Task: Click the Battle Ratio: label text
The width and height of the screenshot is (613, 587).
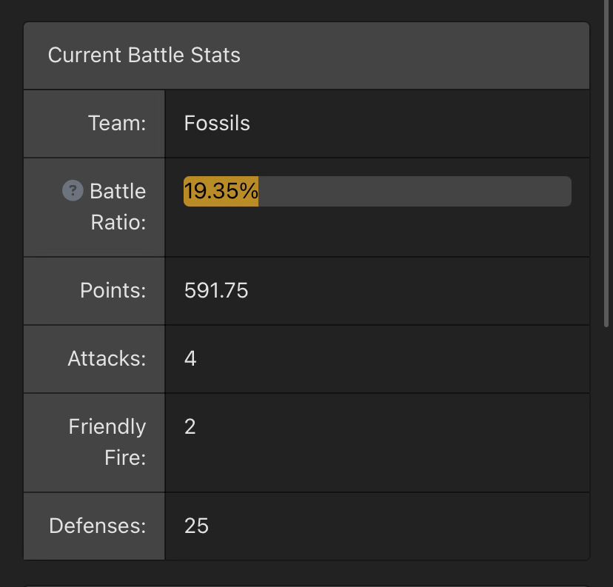Action: pos(118,207)
